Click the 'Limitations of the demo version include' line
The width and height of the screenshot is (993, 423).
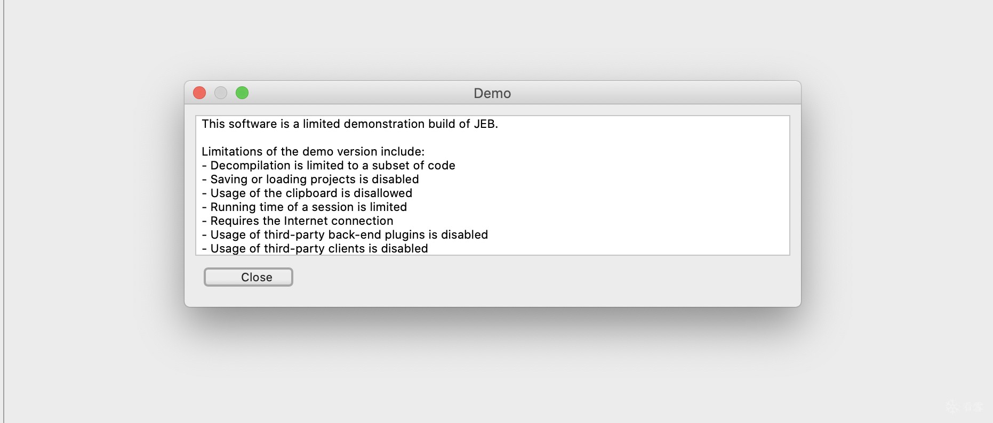coord(313,152)
